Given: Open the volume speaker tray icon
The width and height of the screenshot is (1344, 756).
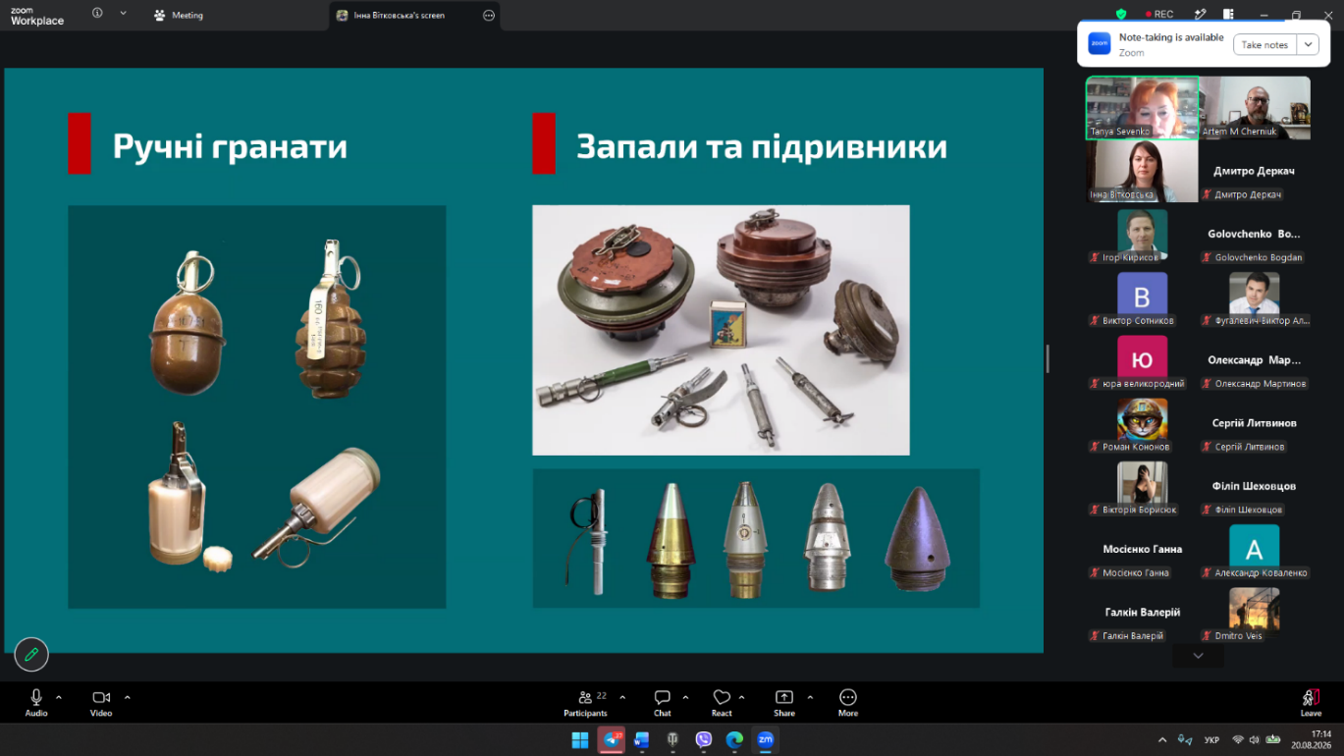Looking at the screenshot, I should click(1256, 739).
